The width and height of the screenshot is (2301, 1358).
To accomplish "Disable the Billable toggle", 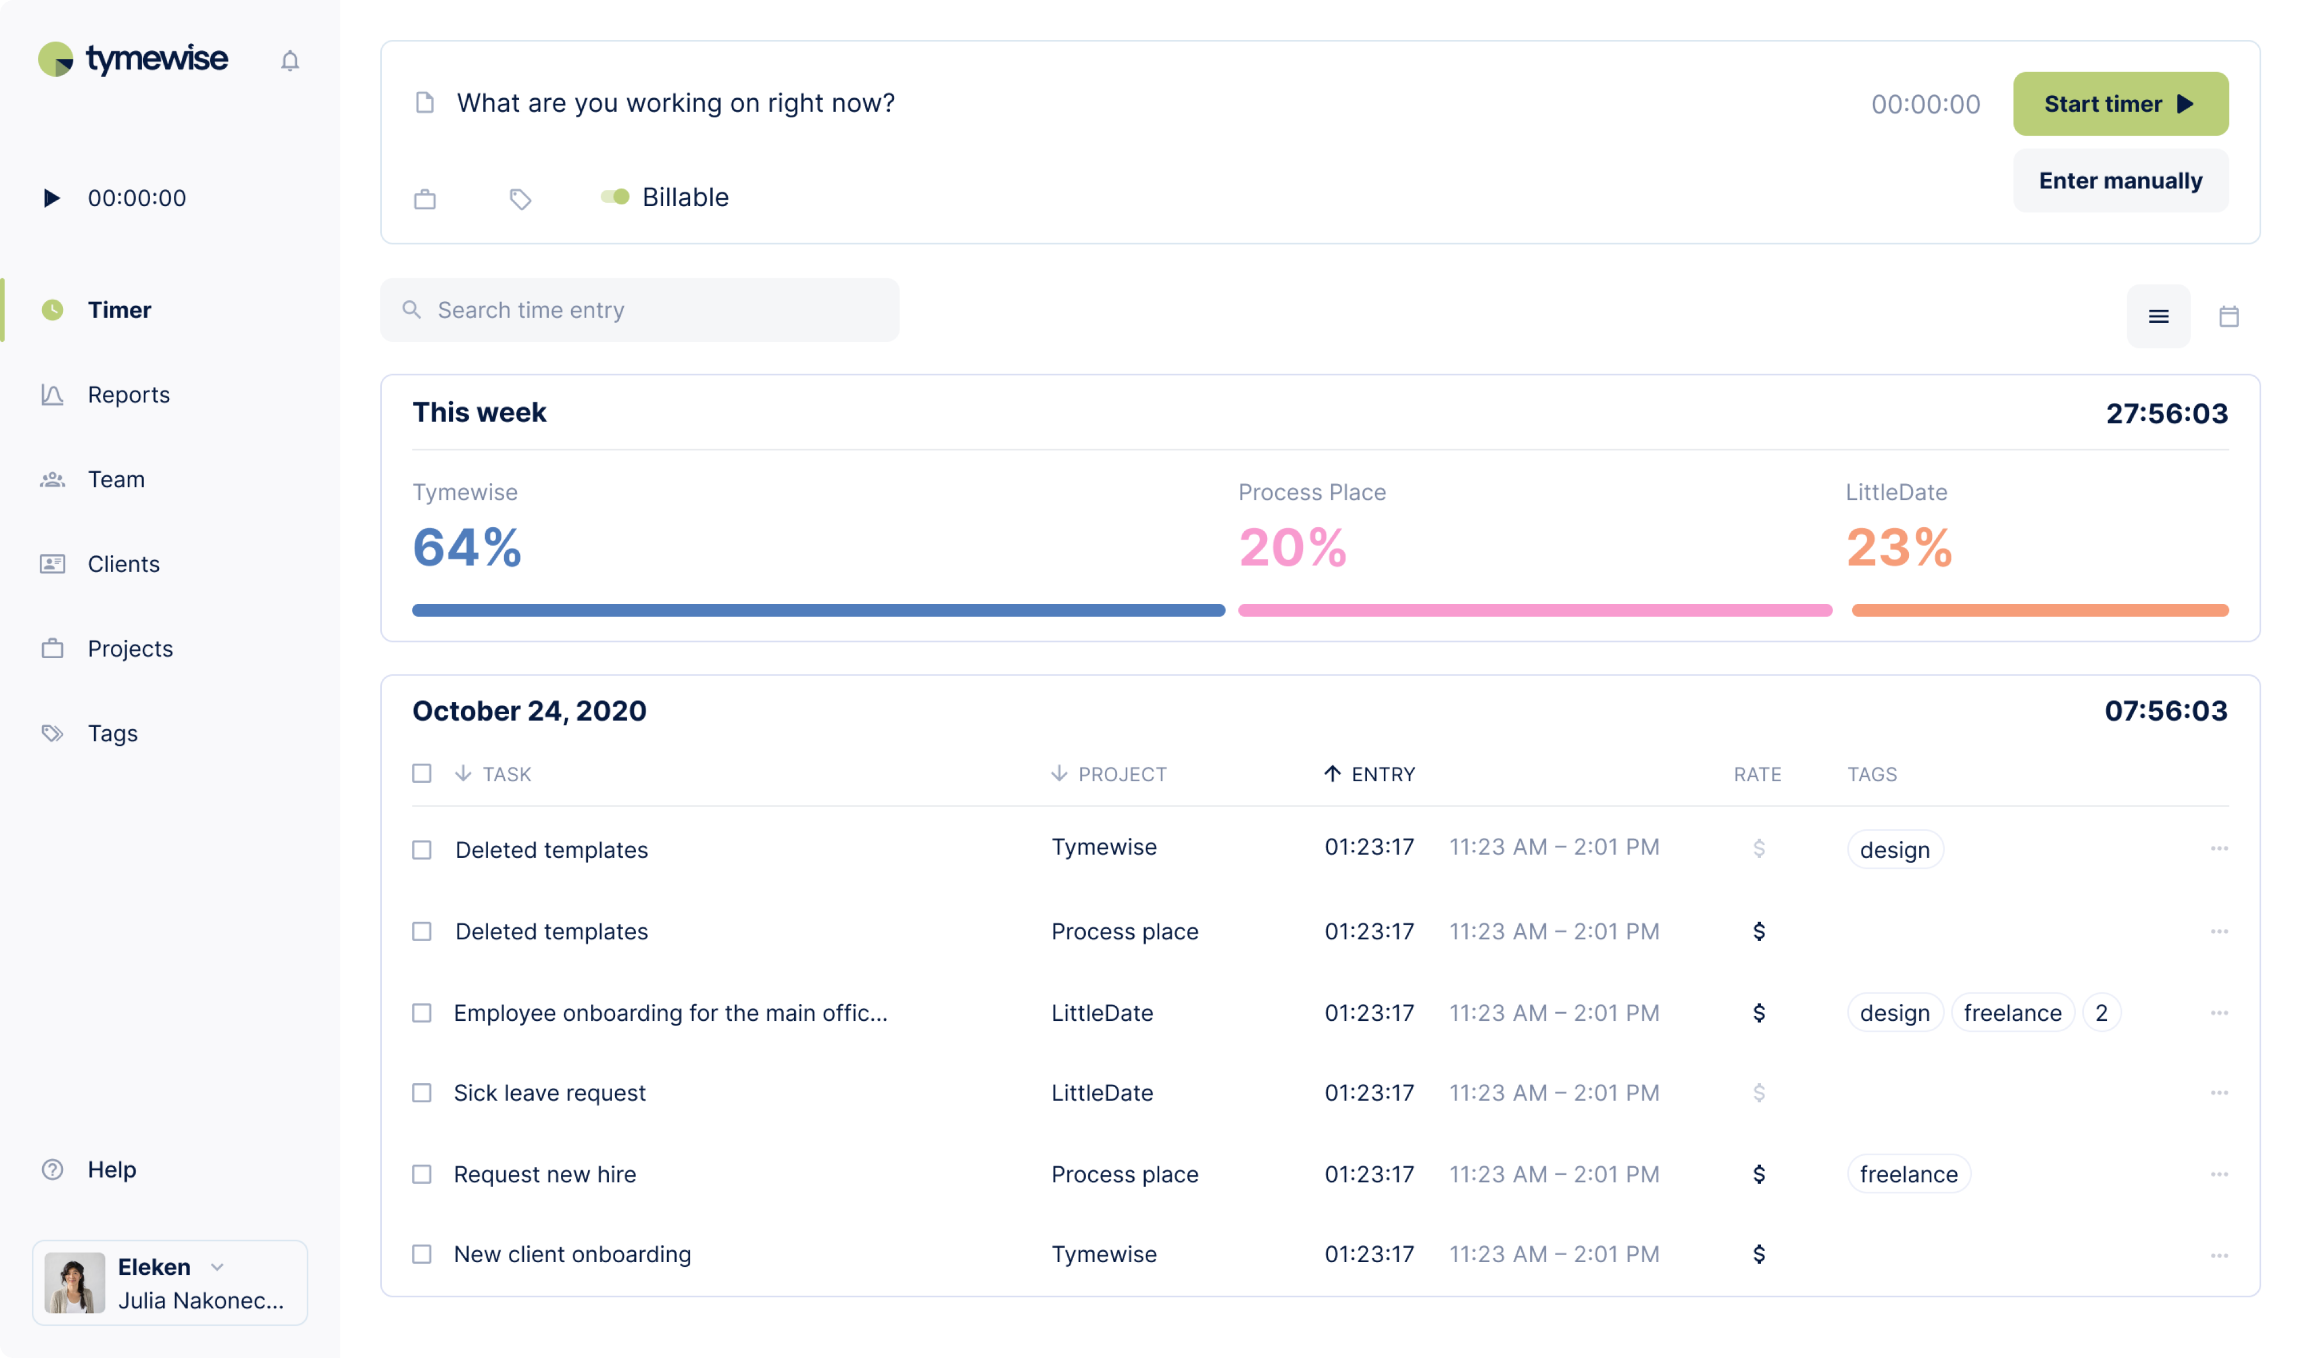I will tap(614, 196).
